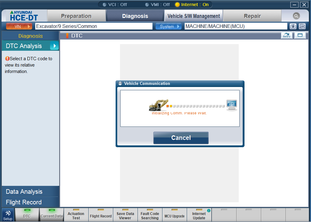Click the MACHINE/MACHINE(MCU) field
The height and width of the screenshot is (222, 311).
coord(236,26)
